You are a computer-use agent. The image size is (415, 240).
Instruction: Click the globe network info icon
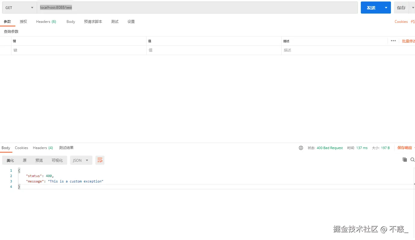pos(301,148)
